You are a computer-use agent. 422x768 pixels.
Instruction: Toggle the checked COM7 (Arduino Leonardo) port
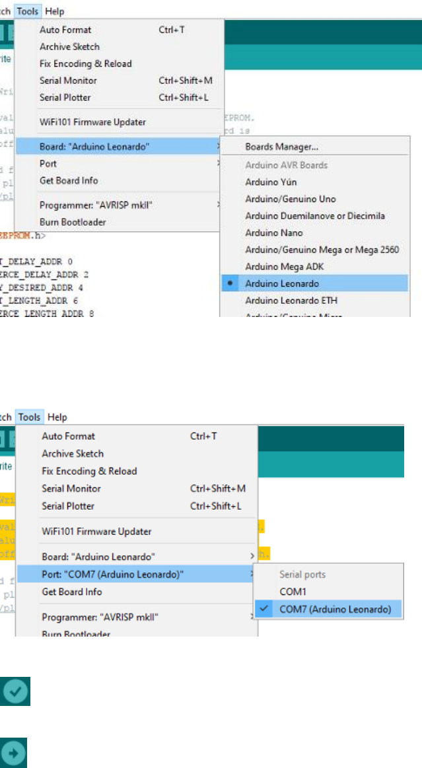(x=328, y=610)
